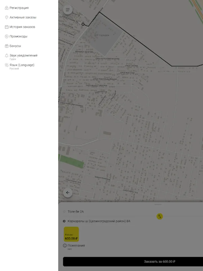
Task: Open Пожелания options
Action: pyautogui.click(x=76, y=247)
